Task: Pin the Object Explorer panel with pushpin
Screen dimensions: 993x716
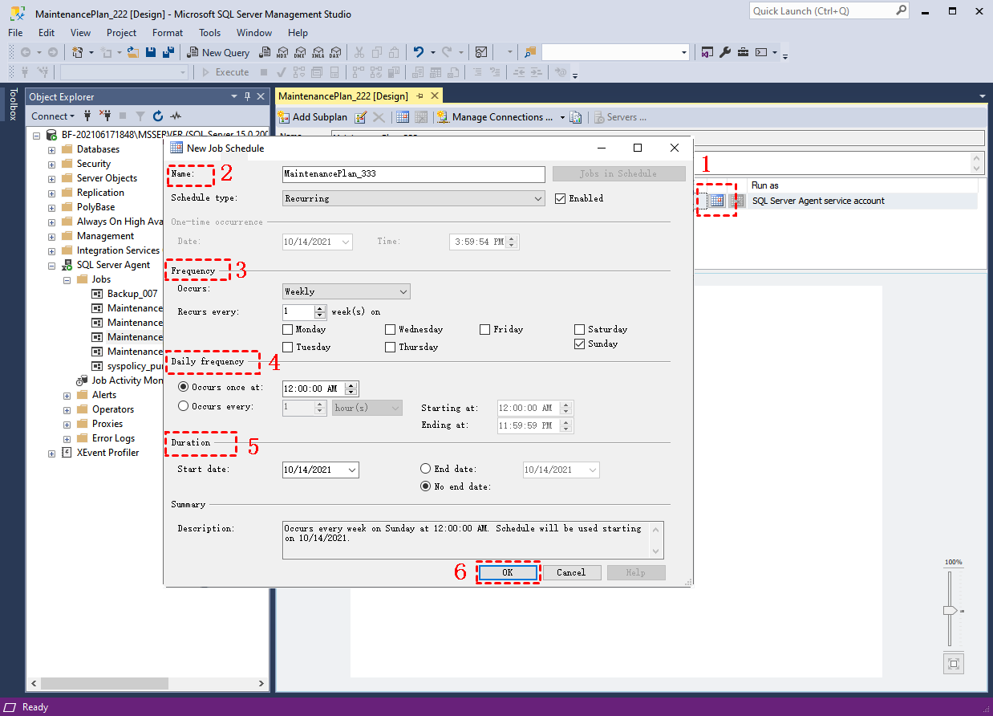Action: point(247,96)
